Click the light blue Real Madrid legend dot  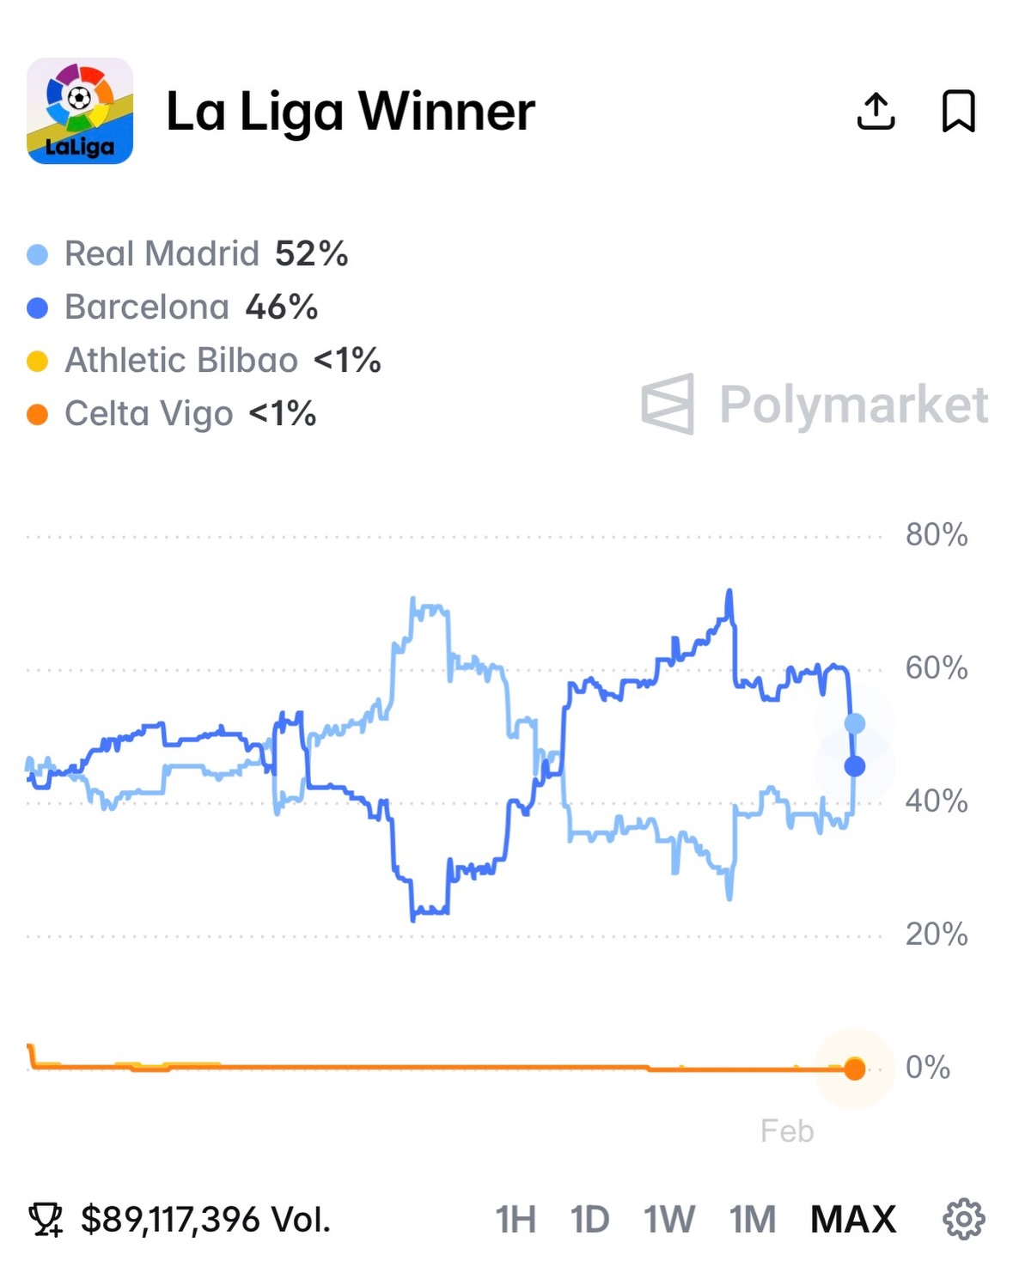(x=38, y=254)
